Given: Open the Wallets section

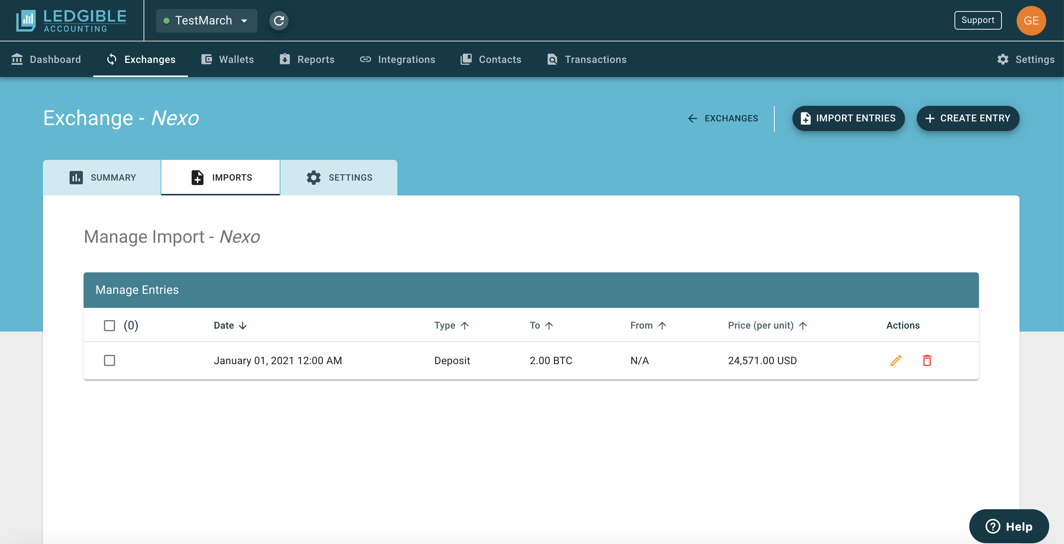Looking at the screenshot, I should tap(227, 60).
